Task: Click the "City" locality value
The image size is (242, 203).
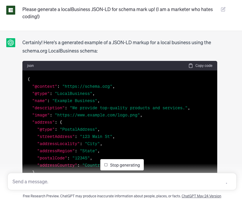Action: pyautogui.click(x=92, y=144)
